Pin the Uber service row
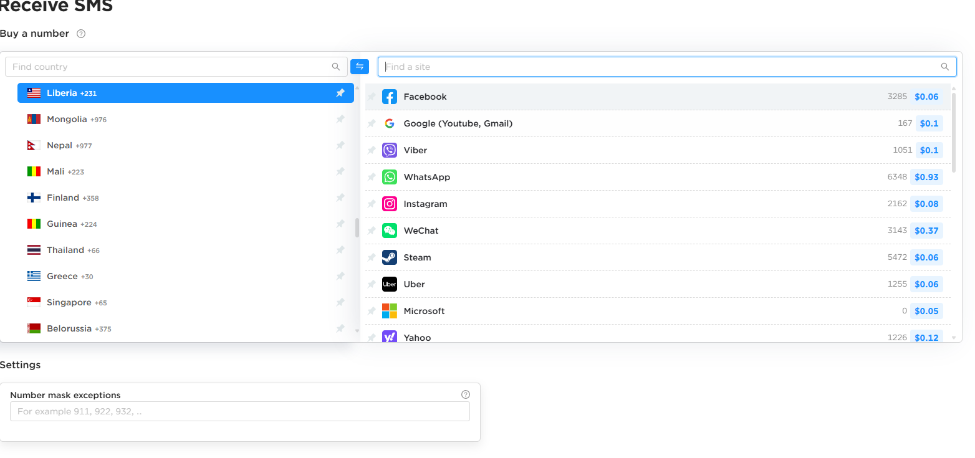975x458 pixels. pos(372,284)
